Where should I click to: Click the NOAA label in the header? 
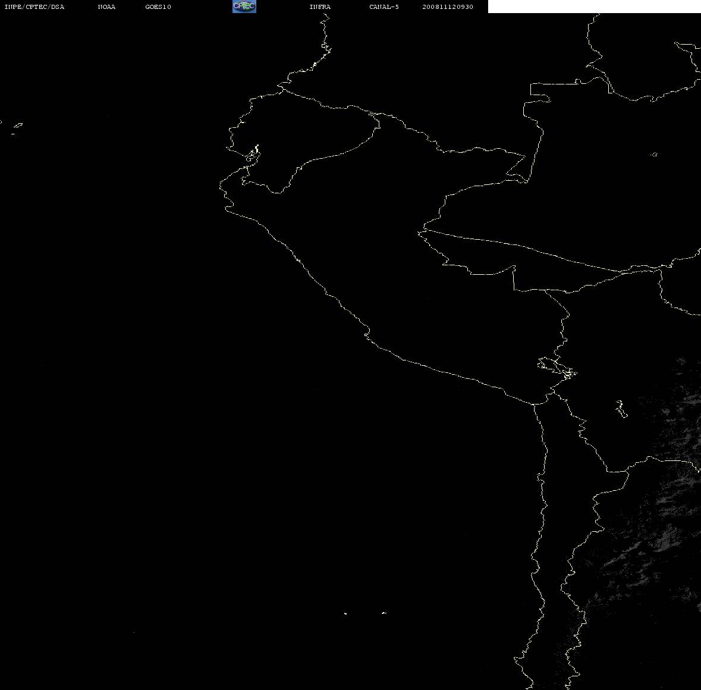pyautogui.click(x=106, y=7)
